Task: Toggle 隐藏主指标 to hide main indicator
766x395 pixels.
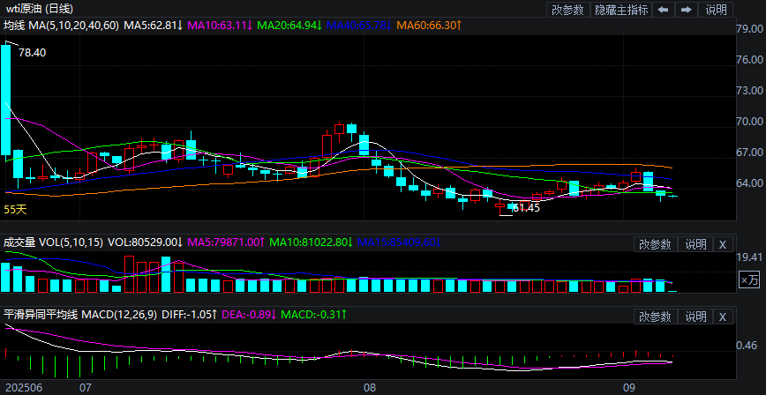Action: coord(620,10)
